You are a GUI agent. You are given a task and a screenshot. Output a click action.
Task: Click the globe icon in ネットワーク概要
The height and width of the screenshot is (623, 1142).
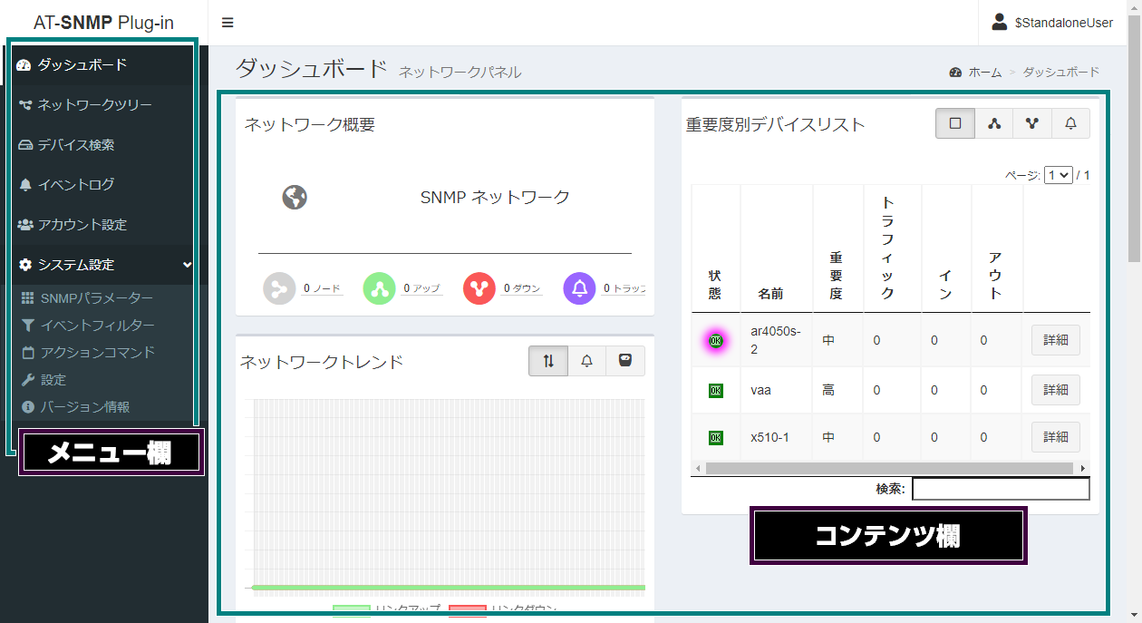click(x=295, y=197)
